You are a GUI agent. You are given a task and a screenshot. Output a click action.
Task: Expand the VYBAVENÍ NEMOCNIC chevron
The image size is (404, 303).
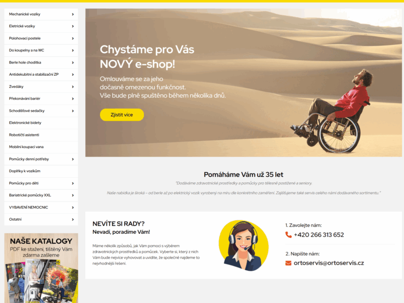(73, 208)
